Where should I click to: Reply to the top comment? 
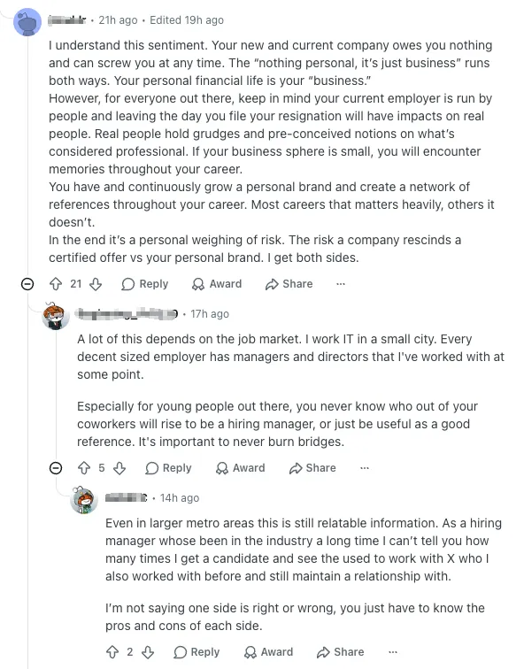click(x=144, y=284)
